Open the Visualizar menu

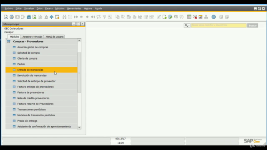[29, 8]
